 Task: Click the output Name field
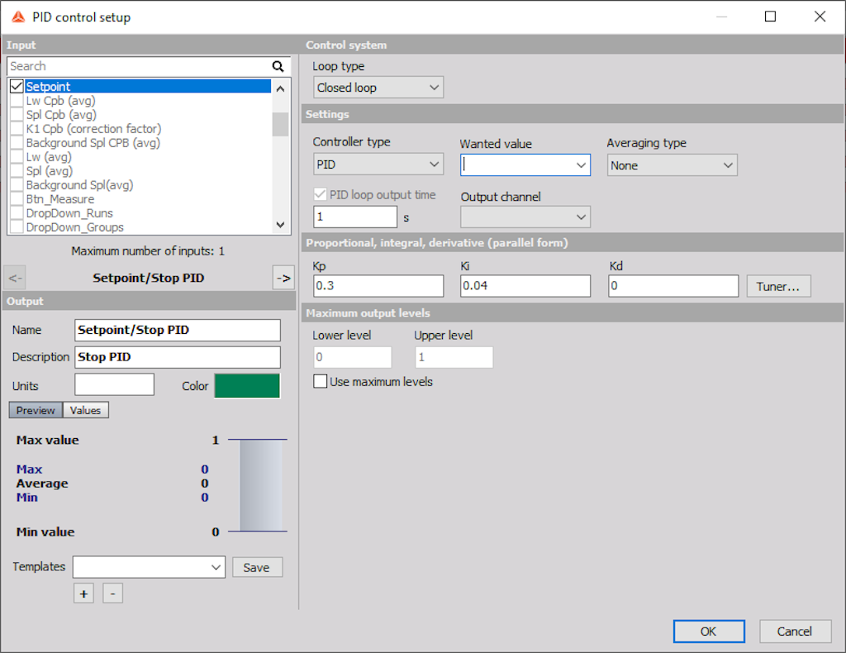coord(178,330)
